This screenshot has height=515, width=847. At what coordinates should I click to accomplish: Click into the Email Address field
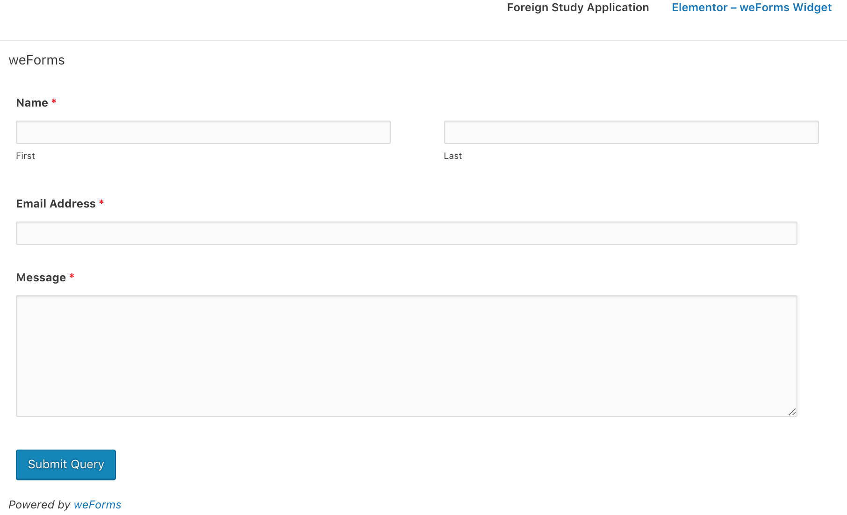click(x=407, y=233)
